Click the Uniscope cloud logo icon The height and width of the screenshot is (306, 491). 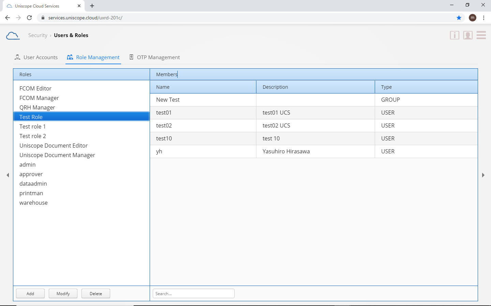click(x=13, y=35)
